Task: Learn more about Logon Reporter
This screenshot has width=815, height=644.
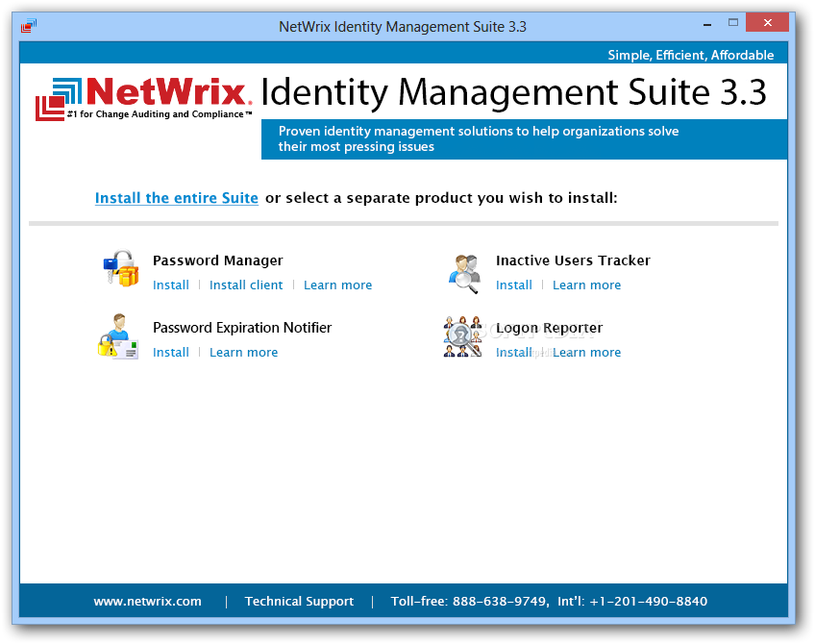Action: pyautogui.click(x=586, y=353)
